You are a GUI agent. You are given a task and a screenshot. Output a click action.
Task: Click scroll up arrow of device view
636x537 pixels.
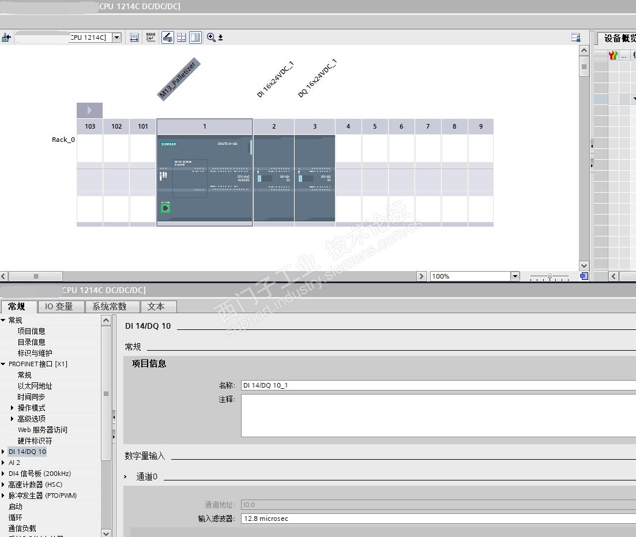coord(584,51)
